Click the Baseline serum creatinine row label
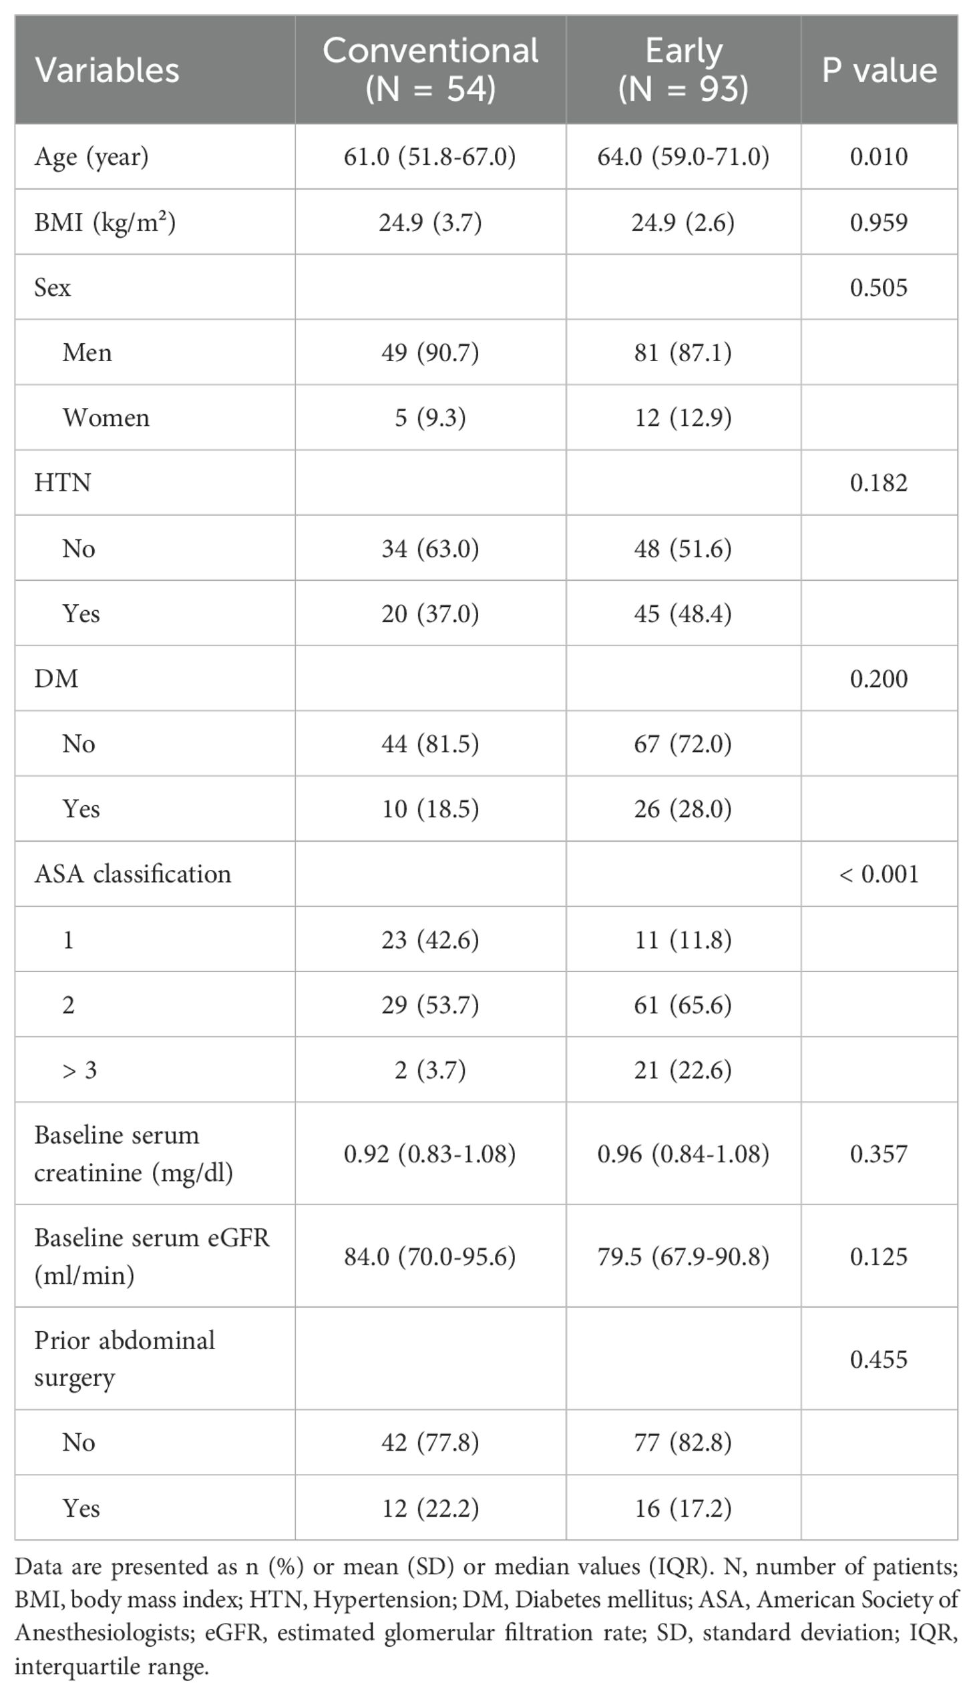The image size is (975, 1695). pos(134,1154)
